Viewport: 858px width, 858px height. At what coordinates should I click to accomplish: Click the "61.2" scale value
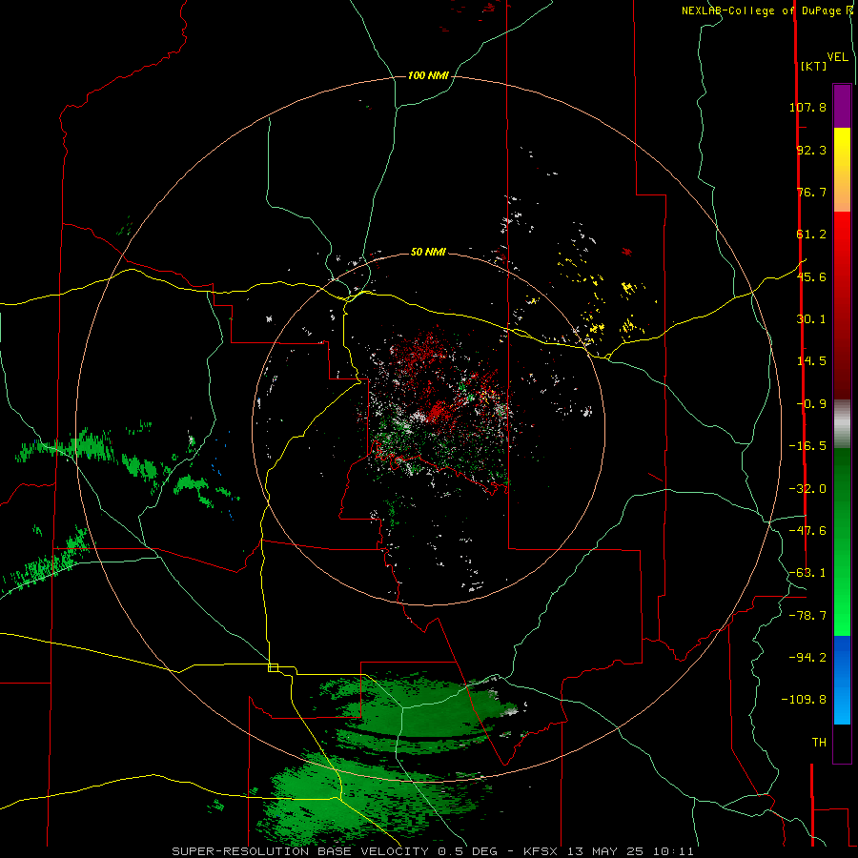[x=811, y=235]
